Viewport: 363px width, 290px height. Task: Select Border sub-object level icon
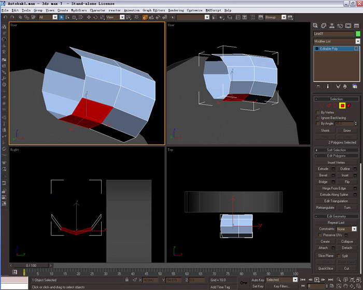coord(335,106)
